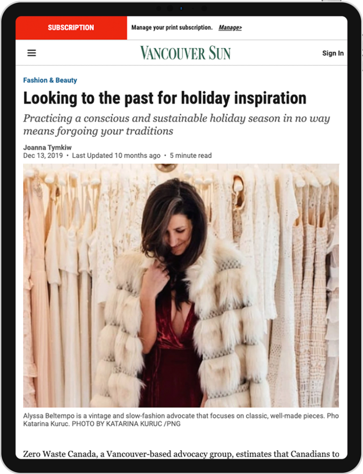Viewport: 363px width, 474px height.
Task: Click the Sign In link
Action: tap(333, 53)
